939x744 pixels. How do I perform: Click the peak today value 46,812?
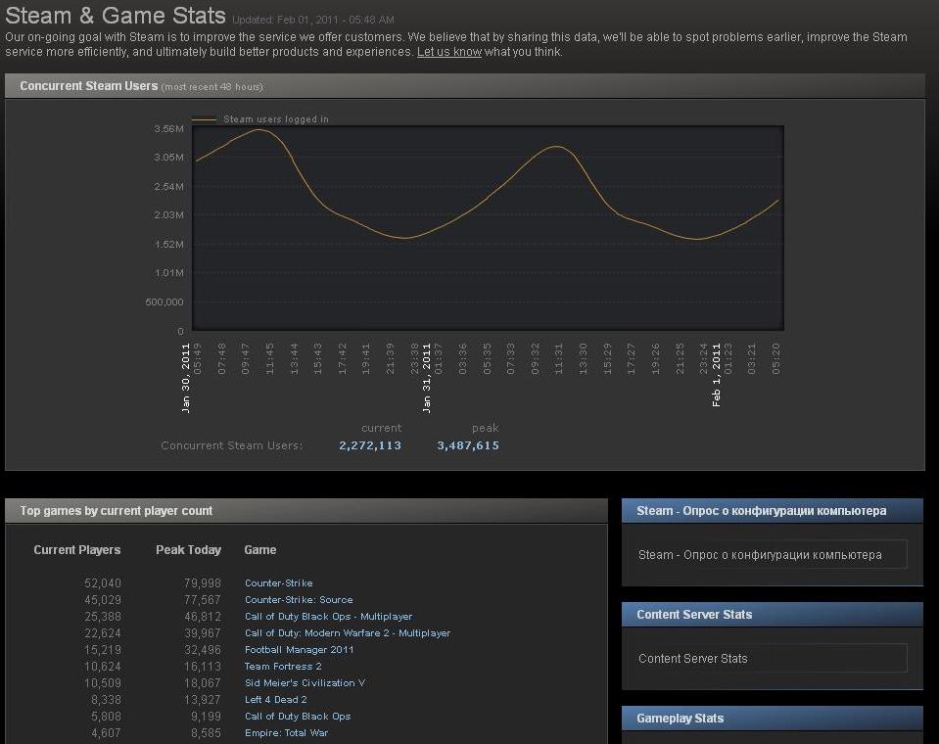203,617
